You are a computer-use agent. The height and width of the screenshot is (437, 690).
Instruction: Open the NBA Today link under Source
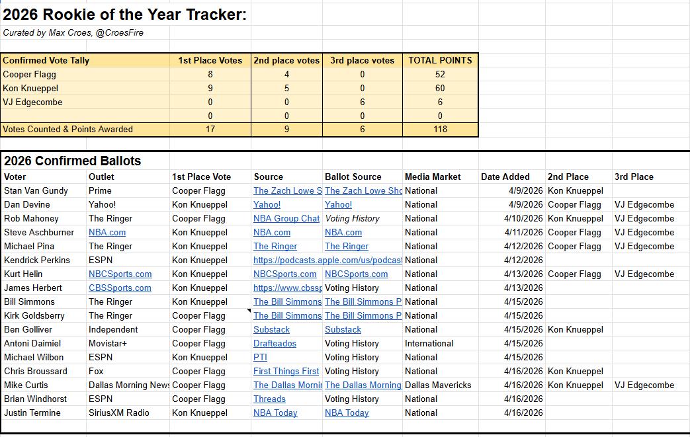275,413
